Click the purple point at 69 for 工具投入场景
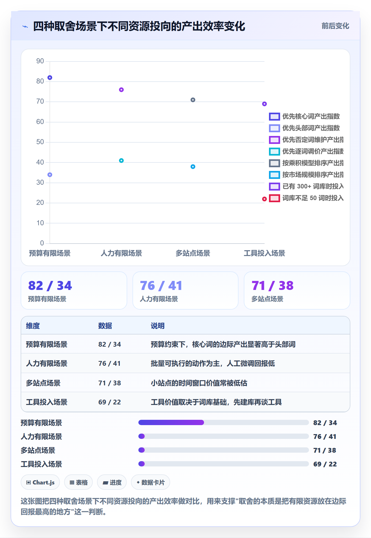 click(264, 104)
